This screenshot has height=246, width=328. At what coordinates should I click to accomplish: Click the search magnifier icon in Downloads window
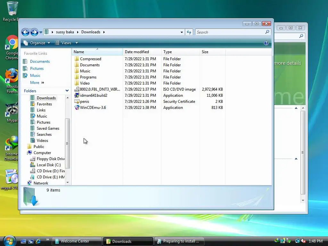coord(267,32)
